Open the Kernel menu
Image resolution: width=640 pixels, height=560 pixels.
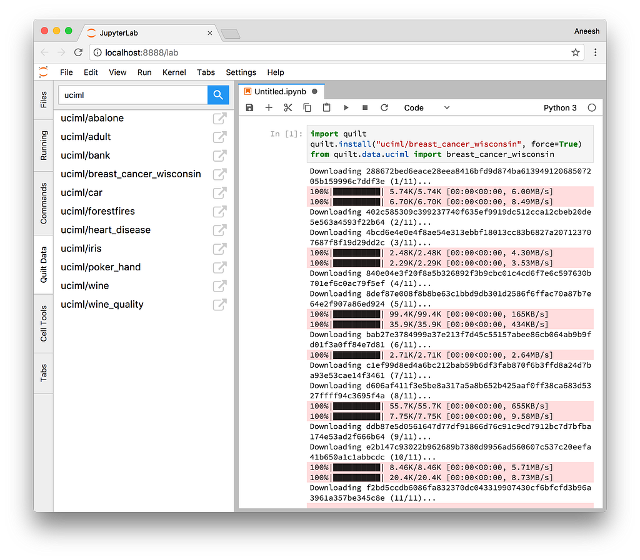pos(174,72)
